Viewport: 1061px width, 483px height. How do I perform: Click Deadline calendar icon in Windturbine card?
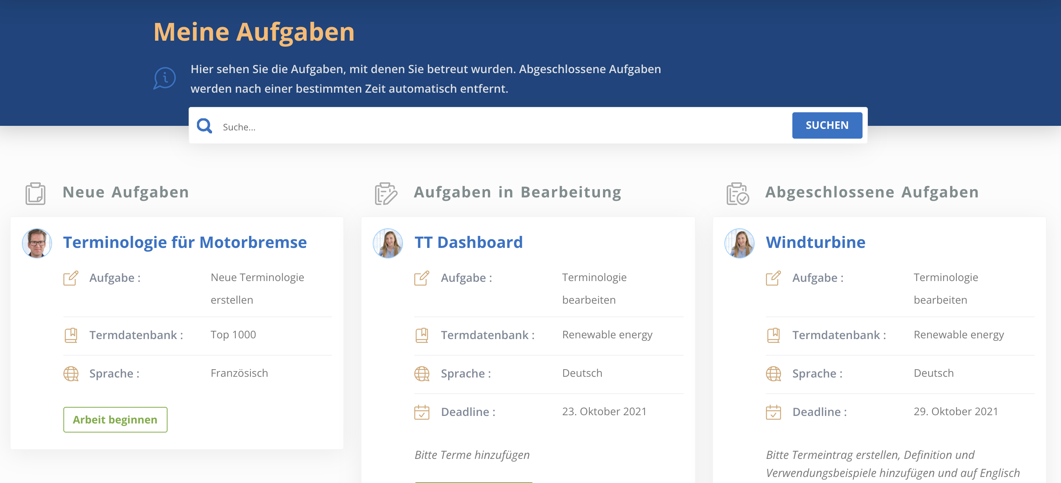[x=773, y=412]
